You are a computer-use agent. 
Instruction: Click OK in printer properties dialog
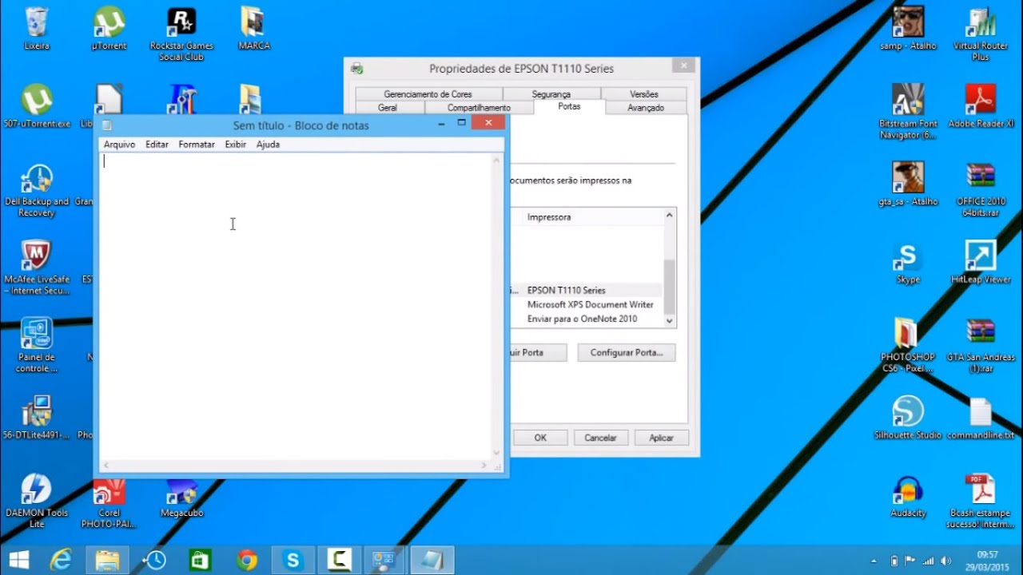(540, 438)
